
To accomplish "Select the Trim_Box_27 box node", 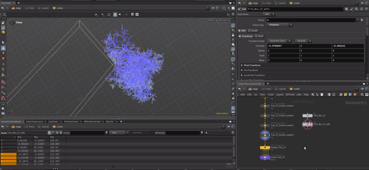I will click(307, 116).
